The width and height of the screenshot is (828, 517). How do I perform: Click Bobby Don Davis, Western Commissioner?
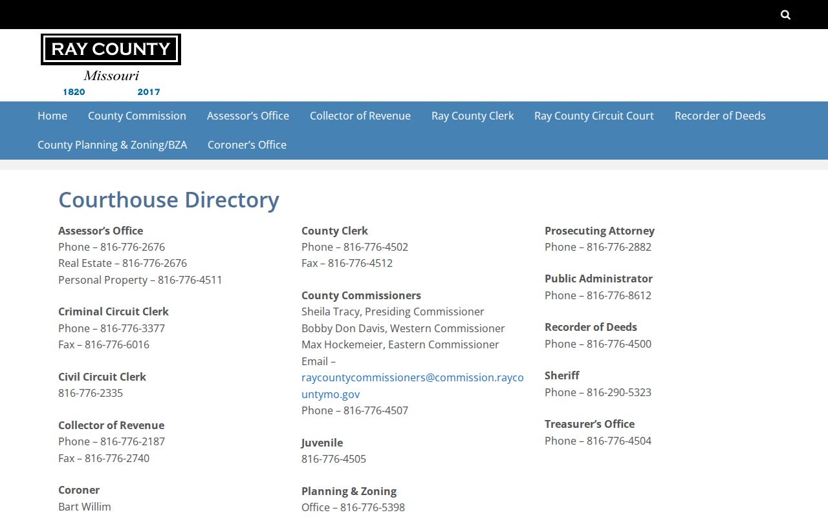[x=403, y=328]
